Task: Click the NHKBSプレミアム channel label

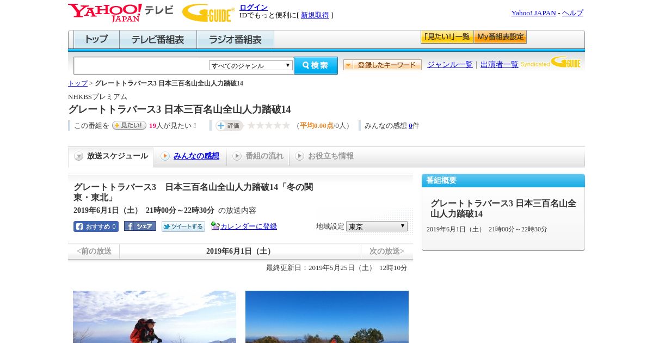Action: pos(97,97)
